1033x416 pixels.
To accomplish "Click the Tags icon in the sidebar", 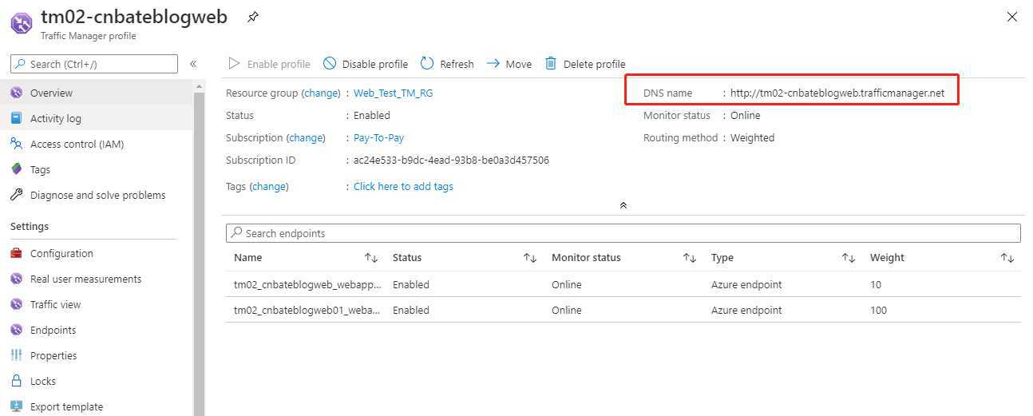I will [x=16, y=169].
